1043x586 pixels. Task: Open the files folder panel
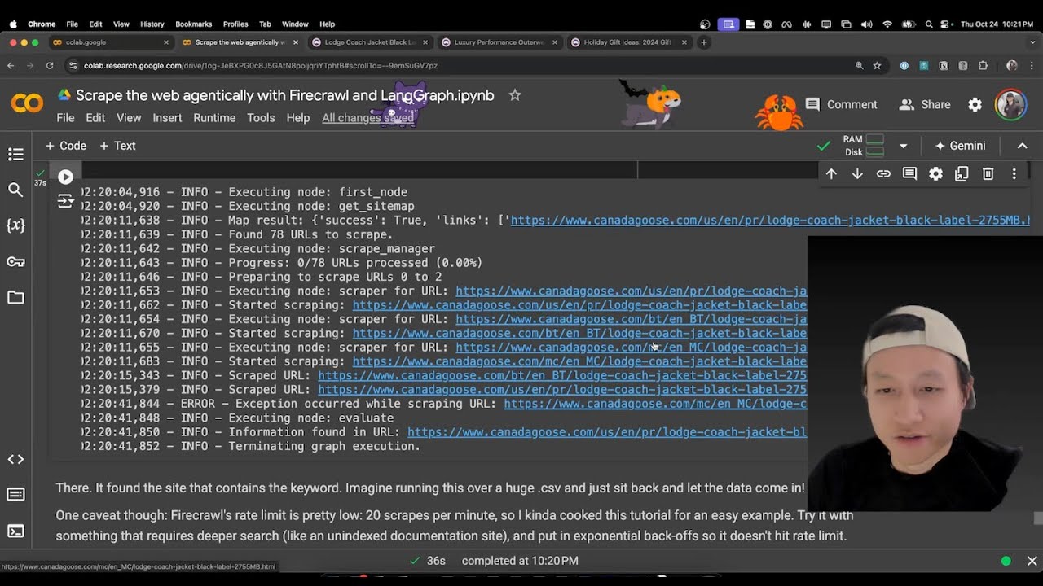coord(15,297)
